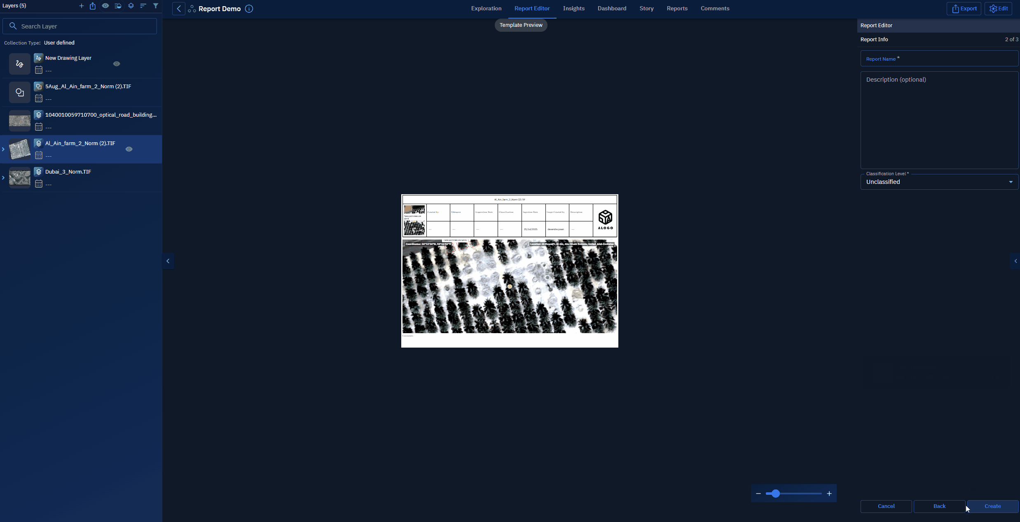Click the Export button
The width and height of the screenshot is (1020, 522).
click(x=964, y=8)
